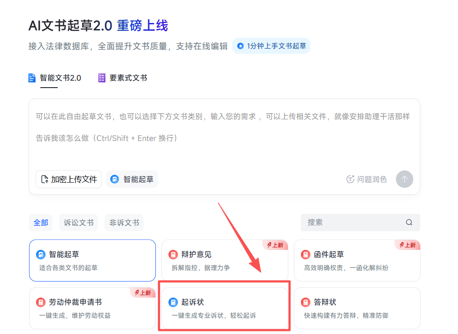Click 上新 badge on 劳动仲裁申请书 card
This screenshot has width=458, height=334.
(142, 292)
